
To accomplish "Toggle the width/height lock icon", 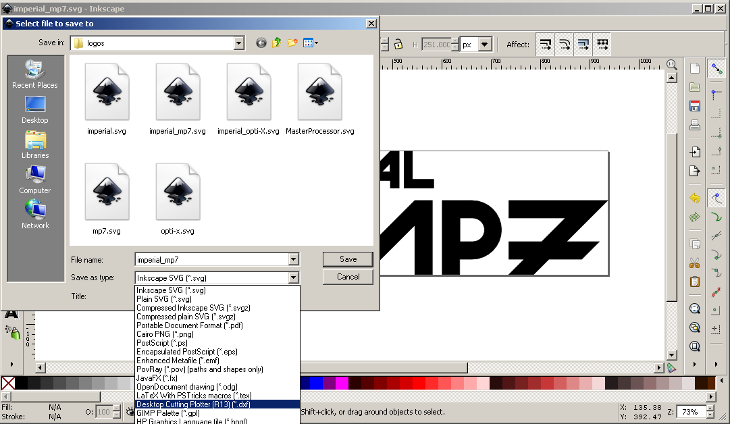I will (x=398, y=44).
